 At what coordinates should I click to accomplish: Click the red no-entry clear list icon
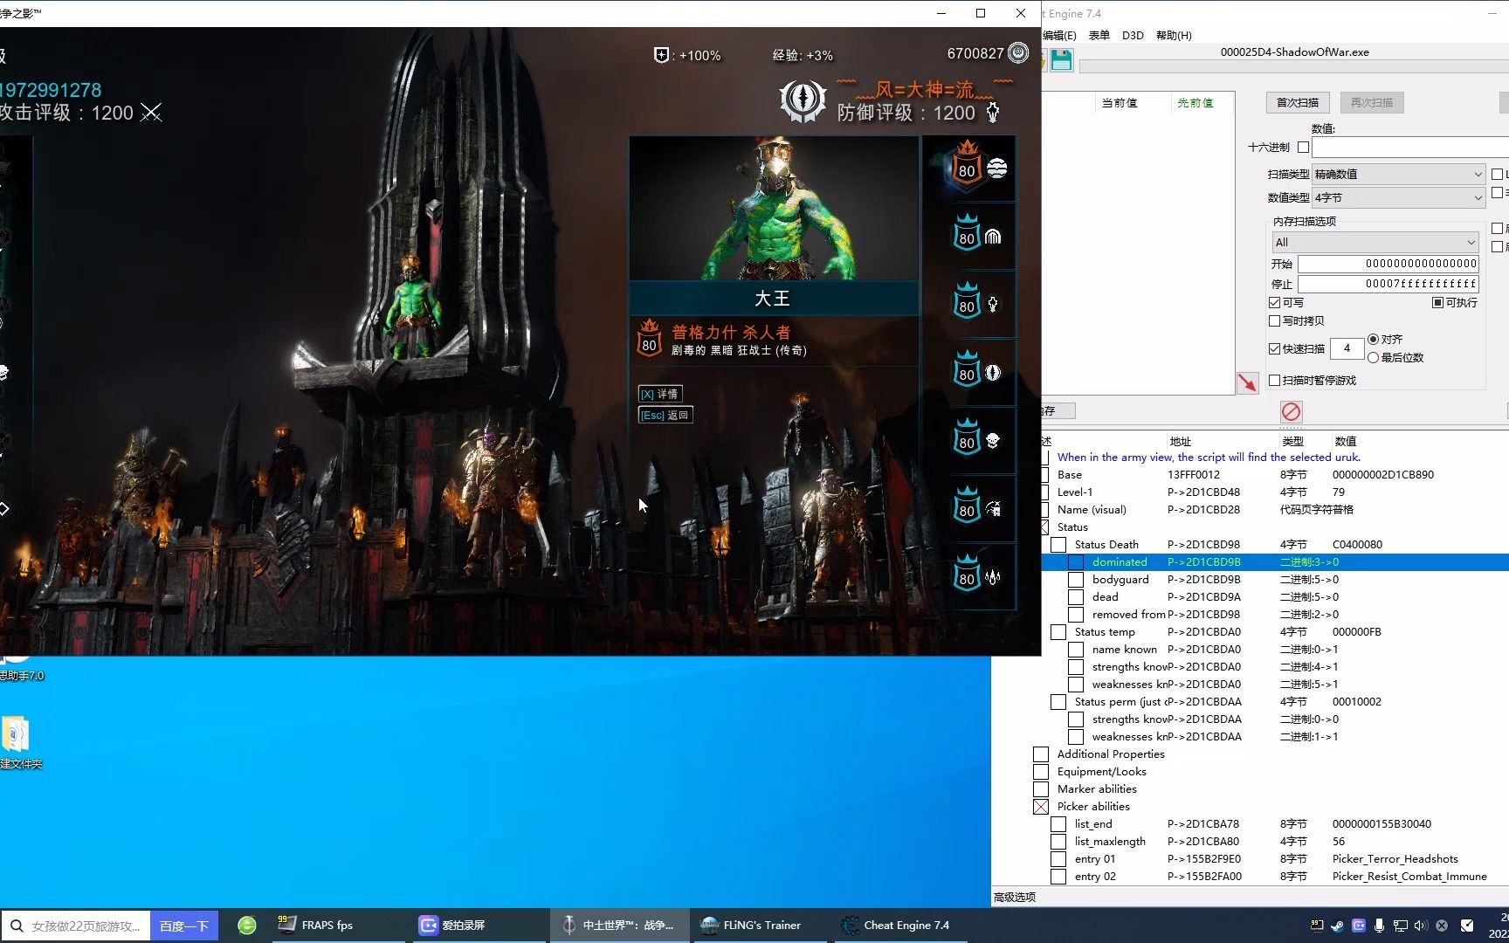tap(1291, 411)
